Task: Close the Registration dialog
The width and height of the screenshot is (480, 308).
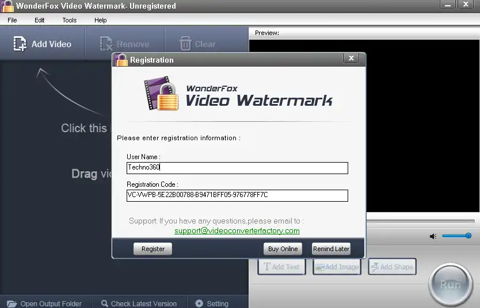Action: tap(351, 59)
